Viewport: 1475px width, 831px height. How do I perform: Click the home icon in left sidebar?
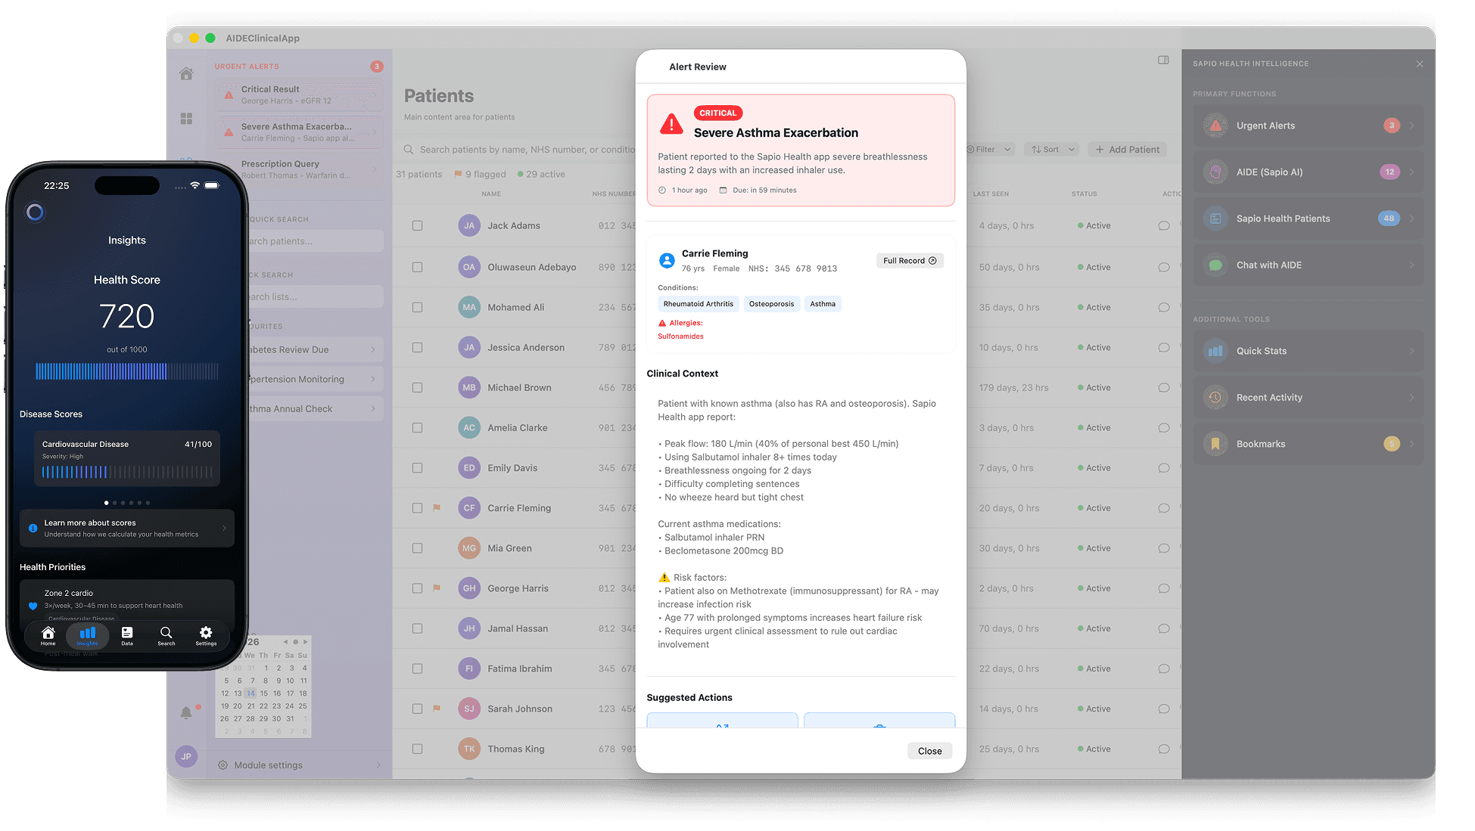point(186,73)
